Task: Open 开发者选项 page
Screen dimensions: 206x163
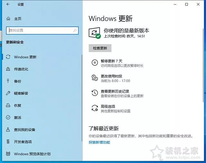Action: pyautogui.click(x=23, y=141)
